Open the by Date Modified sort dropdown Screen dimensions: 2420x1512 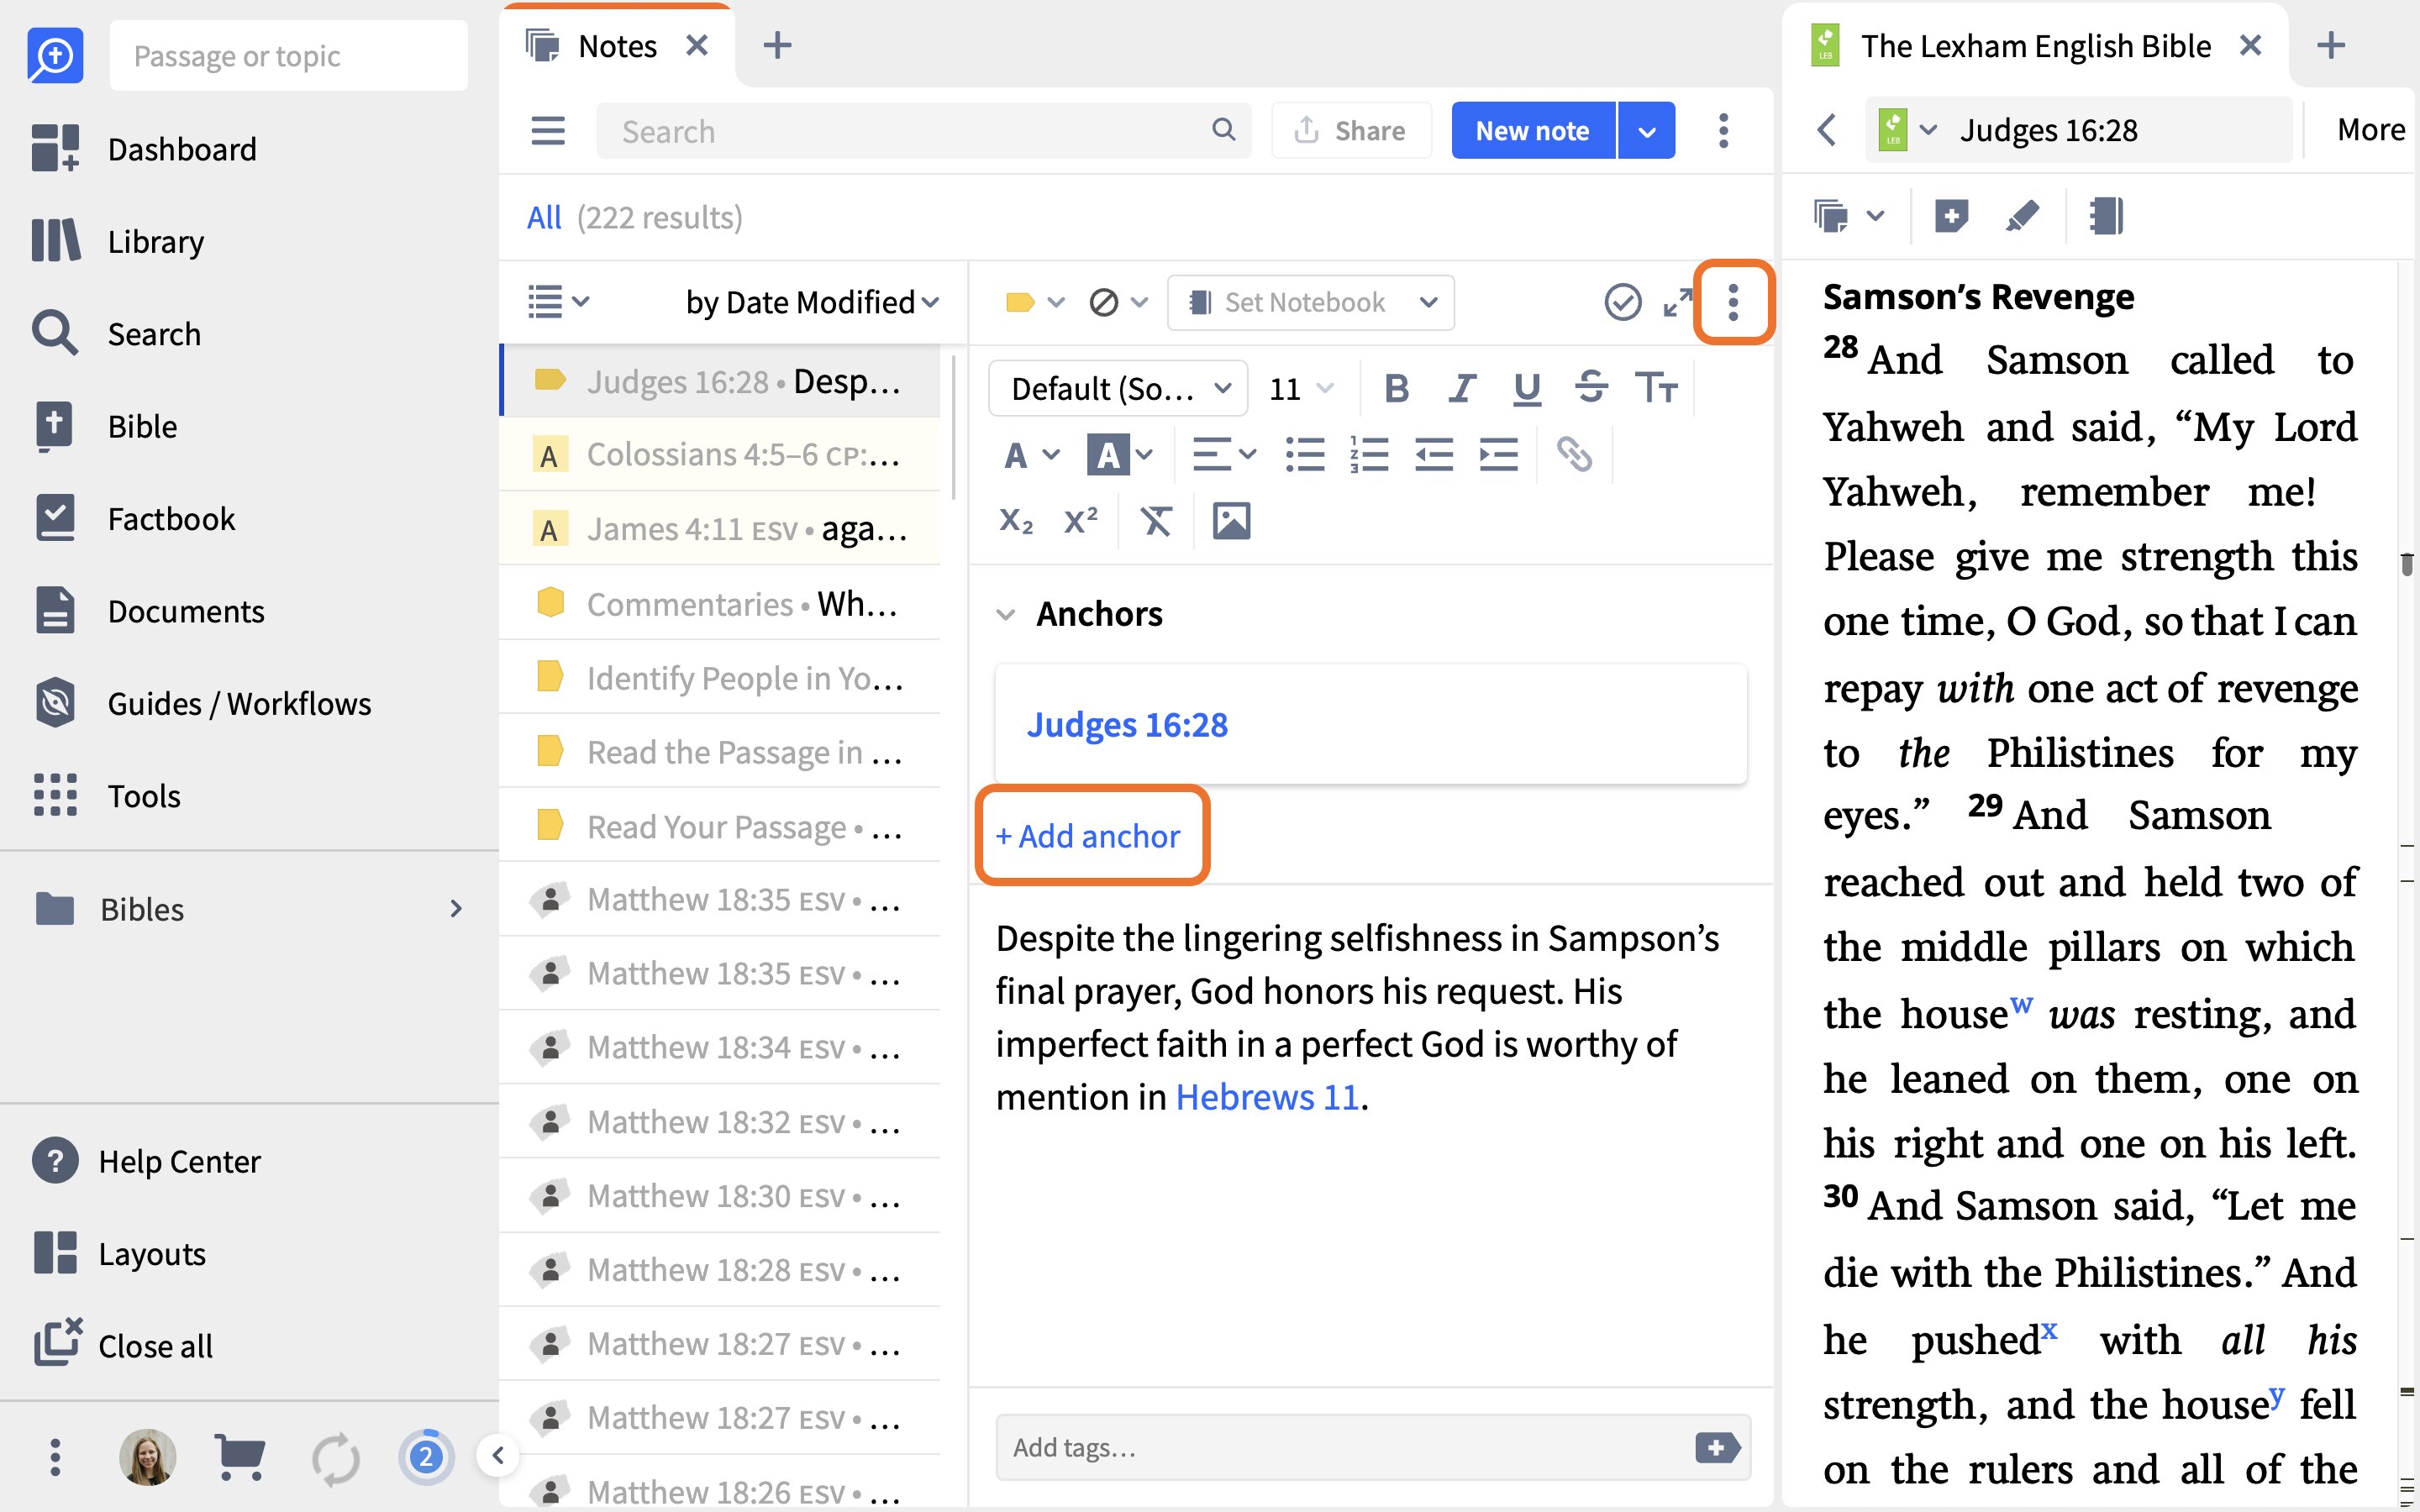[x=812, y=302]
